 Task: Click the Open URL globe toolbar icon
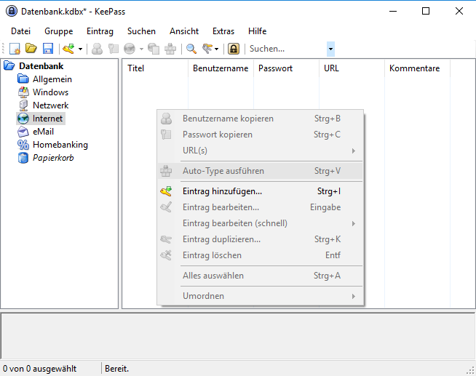click(130, 49)
